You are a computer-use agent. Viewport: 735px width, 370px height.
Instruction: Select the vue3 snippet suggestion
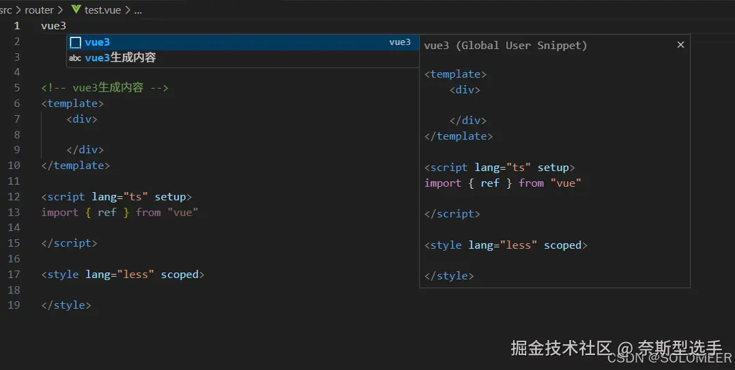pyautogui.click(x=242, y=42)
